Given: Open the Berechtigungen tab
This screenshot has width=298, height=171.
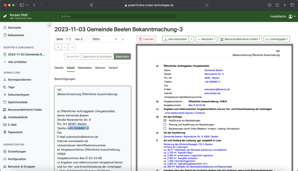Looking at the screenshot, I should coord(65,79).
